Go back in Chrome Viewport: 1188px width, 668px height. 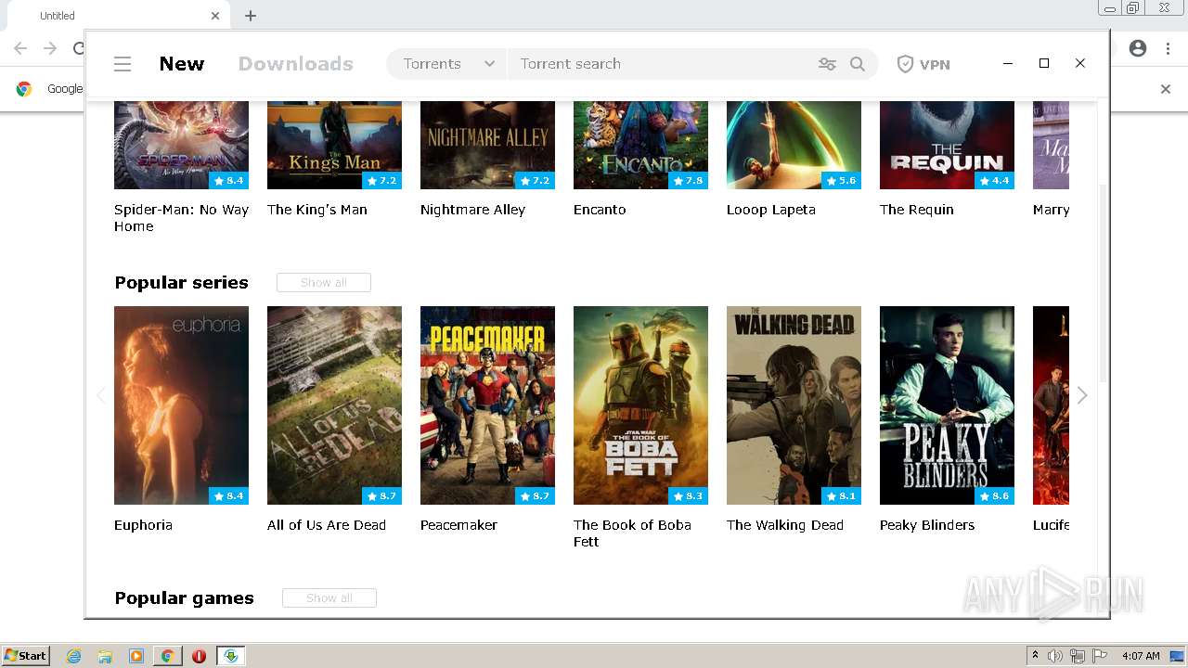[20, 48]
